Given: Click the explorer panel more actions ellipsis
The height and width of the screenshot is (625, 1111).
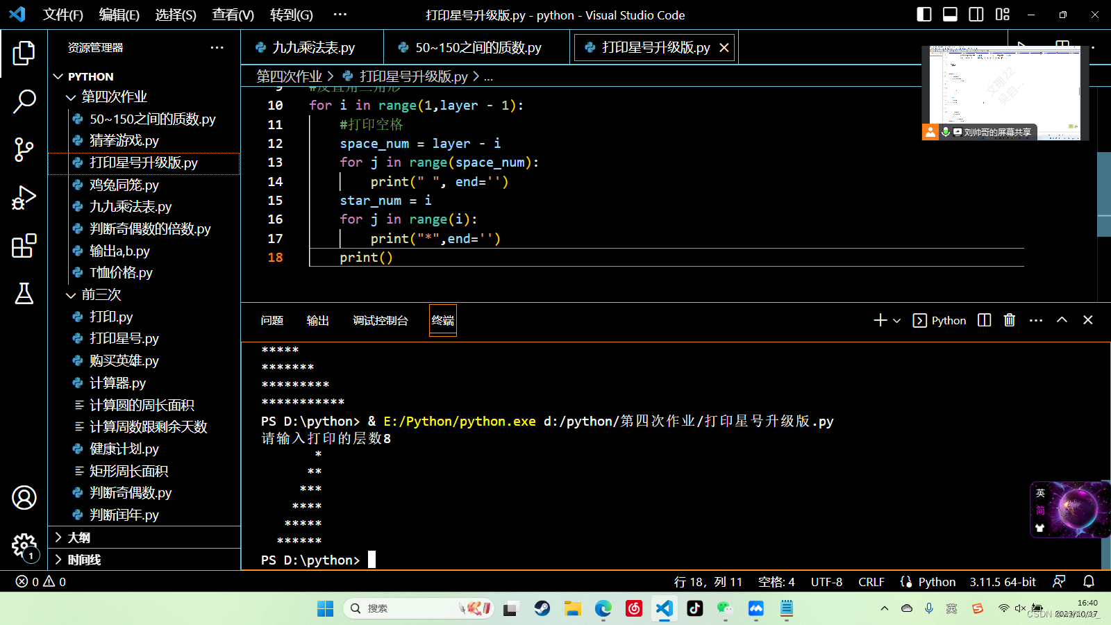Looking at the screenshot, I should [217, 48].
